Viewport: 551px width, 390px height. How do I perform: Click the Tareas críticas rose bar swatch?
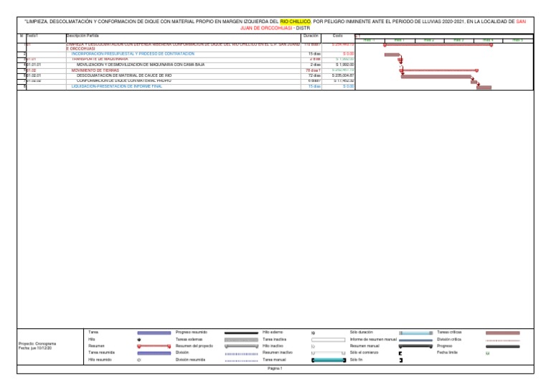click(x=502, y=333)
